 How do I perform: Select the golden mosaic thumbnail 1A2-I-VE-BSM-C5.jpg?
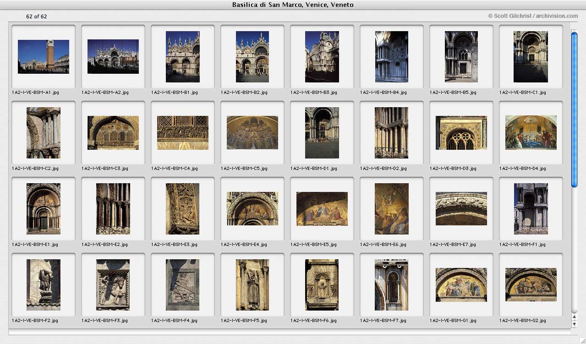point(252,133)
